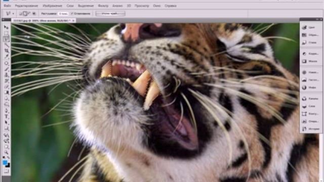
Task: Open the Выделение menu
Action: pyautogui.click(x=86, y=6)
